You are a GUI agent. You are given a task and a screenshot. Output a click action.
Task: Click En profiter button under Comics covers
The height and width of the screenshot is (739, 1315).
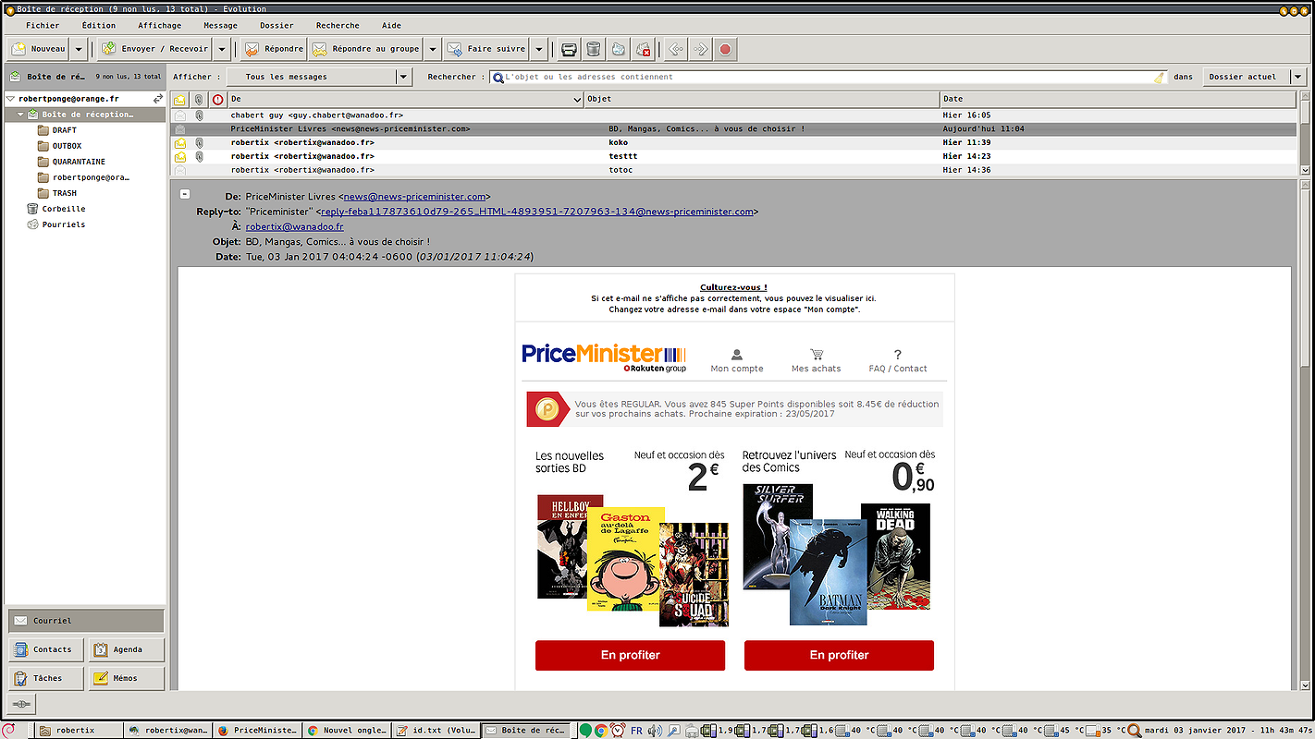tap(839, 655)
